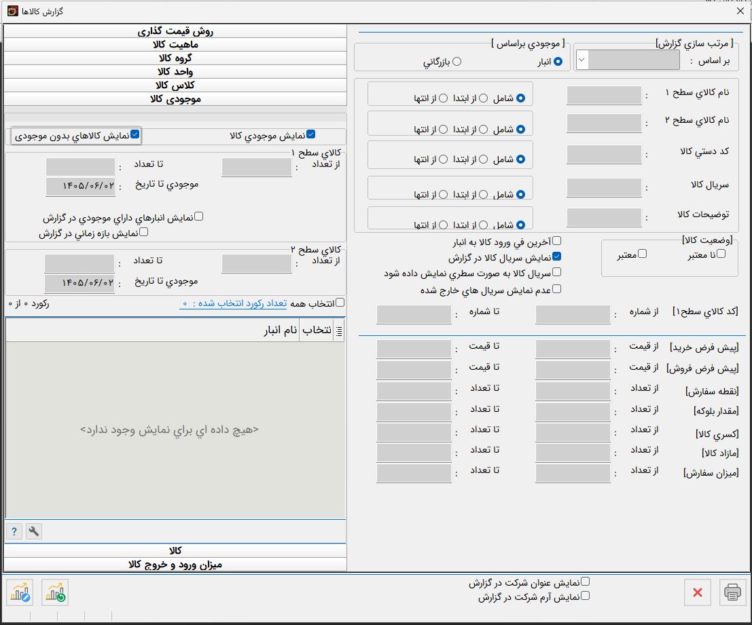Click the wrench settings icon
752x625 pixels.
[33, 531]
